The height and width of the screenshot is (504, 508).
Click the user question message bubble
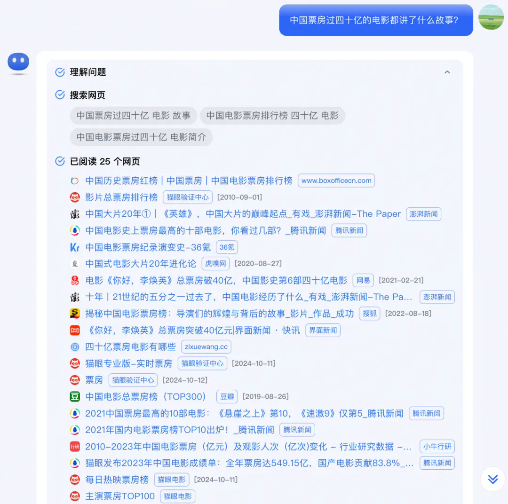pyautogui.click(x=375, y=20)
